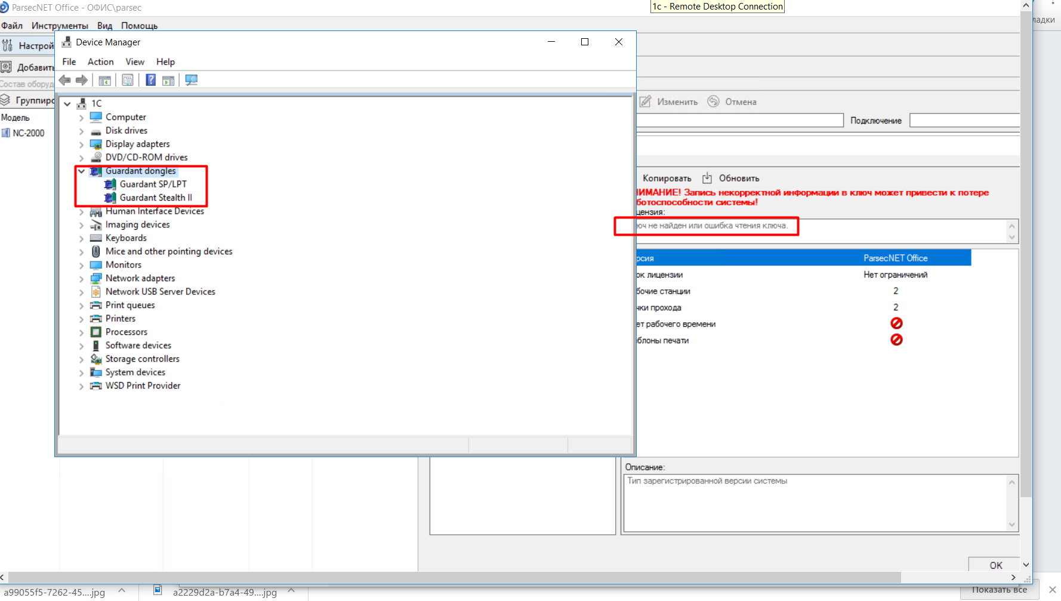Open the Action menu in Device Manager
1061x601 pixels.
100,62
